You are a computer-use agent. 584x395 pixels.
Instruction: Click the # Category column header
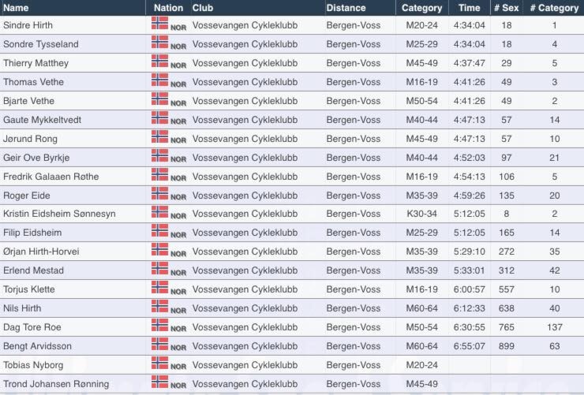pos(554,8)
